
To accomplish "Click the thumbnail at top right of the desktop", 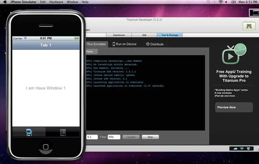I will click(254, 13).
